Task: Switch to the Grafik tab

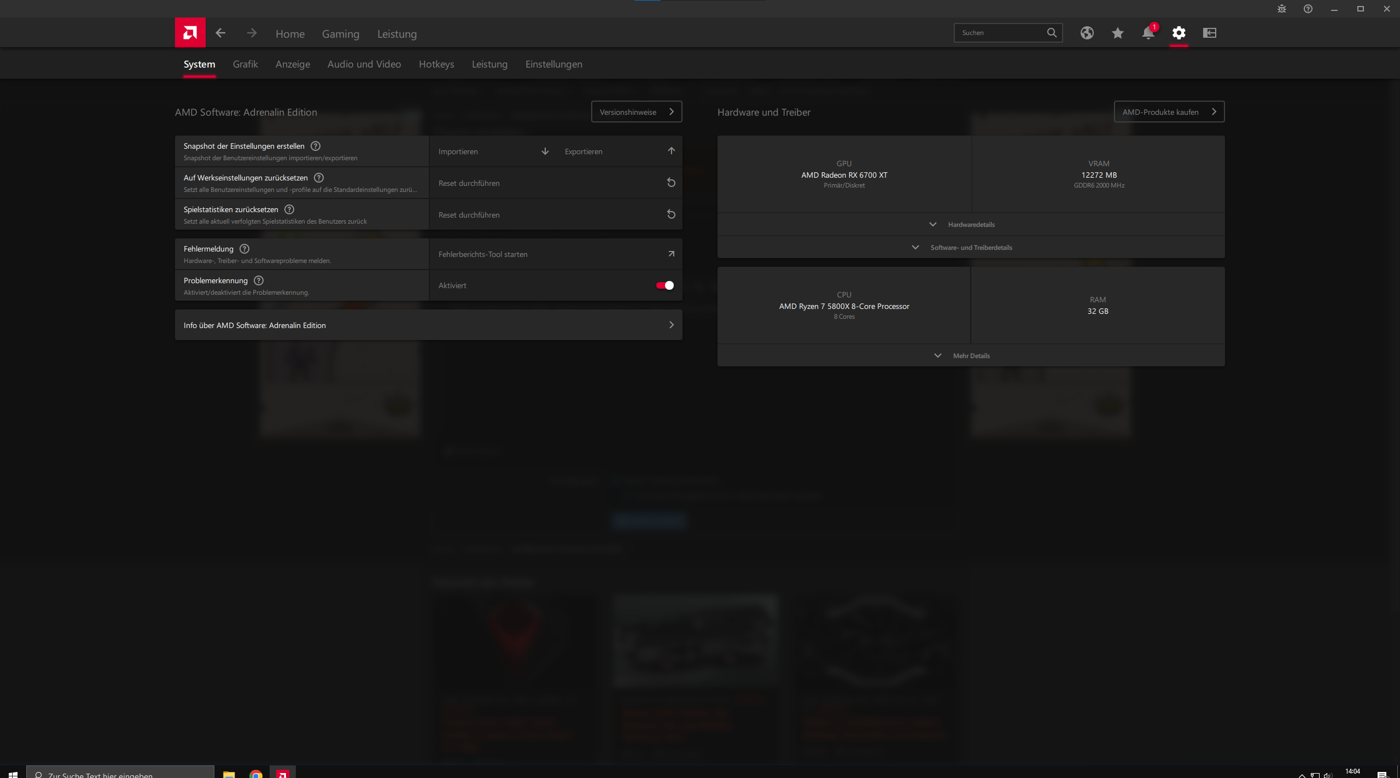Action: pyautogui.click(x=245, y=64)
